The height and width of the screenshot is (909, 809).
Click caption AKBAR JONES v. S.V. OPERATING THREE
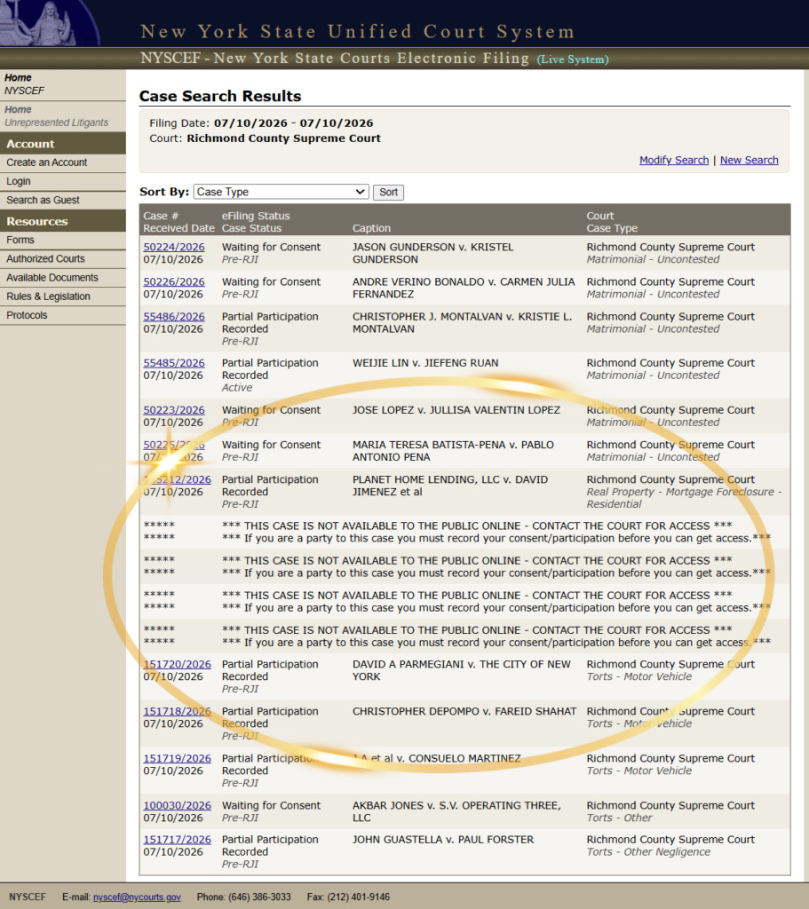click(456, 811)
